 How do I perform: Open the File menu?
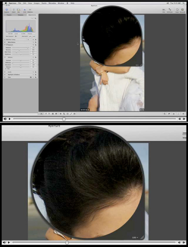tap(20, 3)
